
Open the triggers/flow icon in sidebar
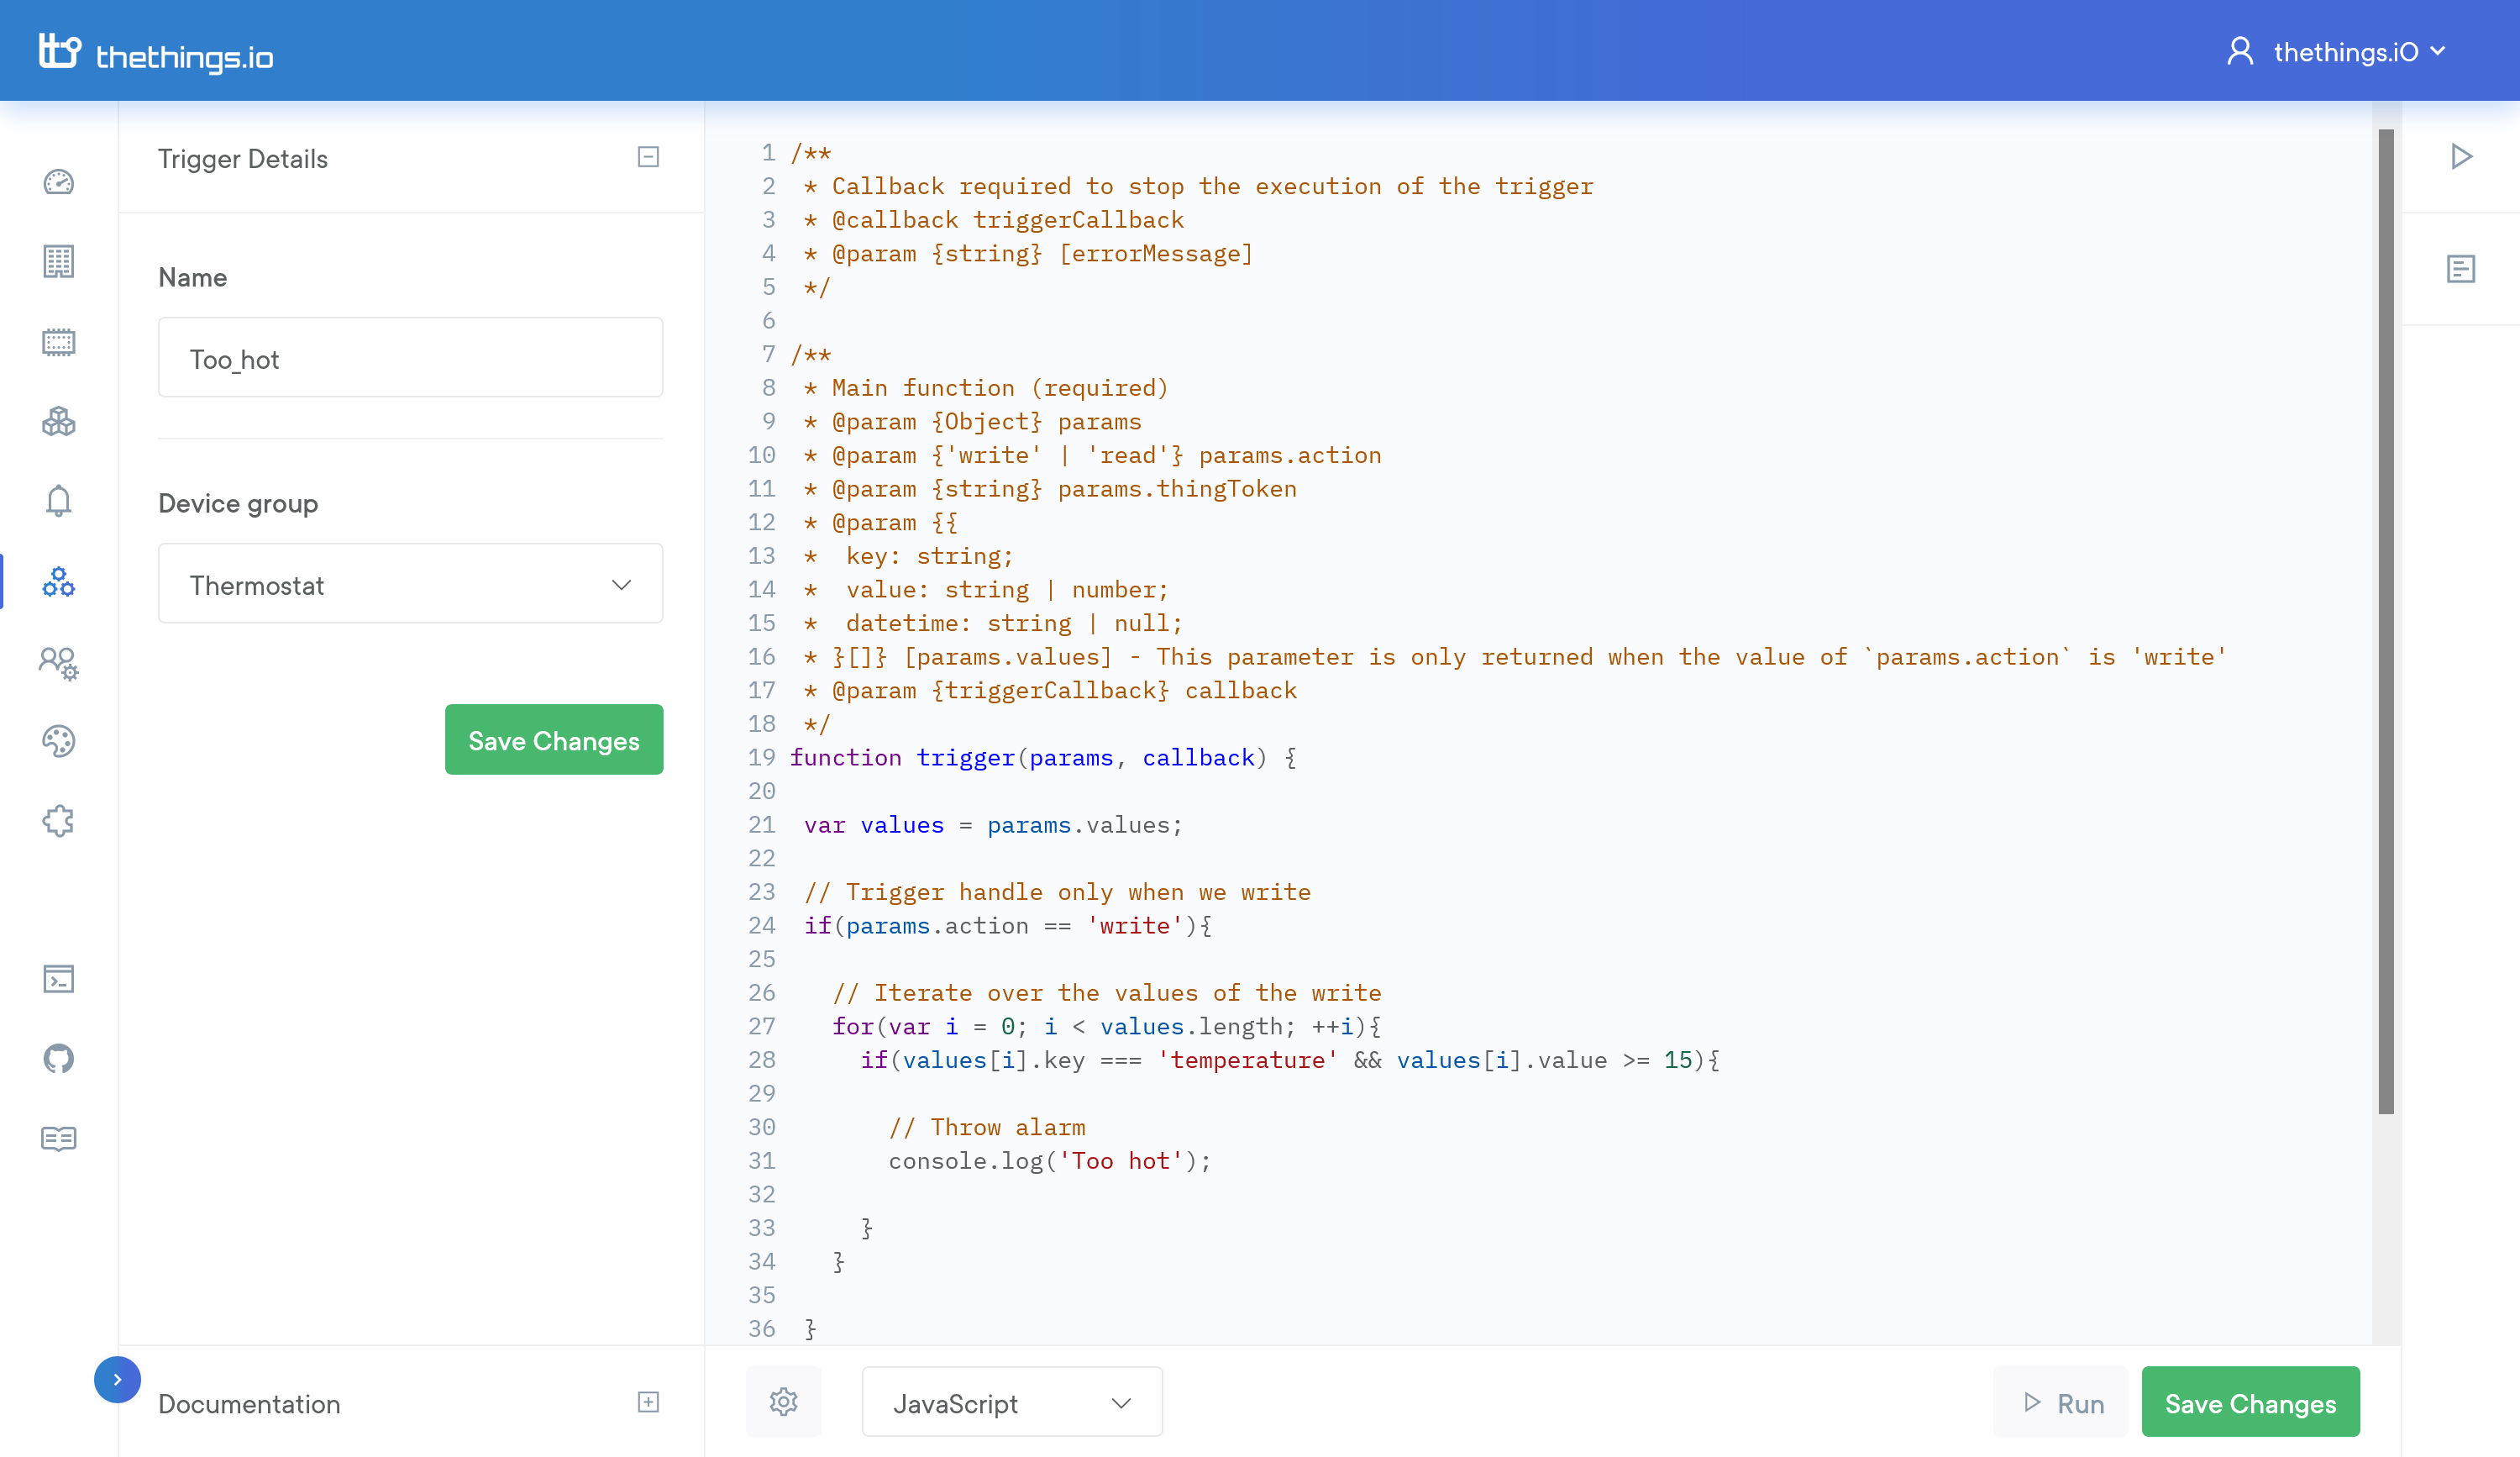[59, 581]
